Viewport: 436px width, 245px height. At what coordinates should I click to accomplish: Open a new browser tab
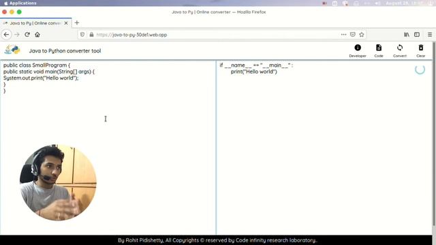tap(77, 22)
